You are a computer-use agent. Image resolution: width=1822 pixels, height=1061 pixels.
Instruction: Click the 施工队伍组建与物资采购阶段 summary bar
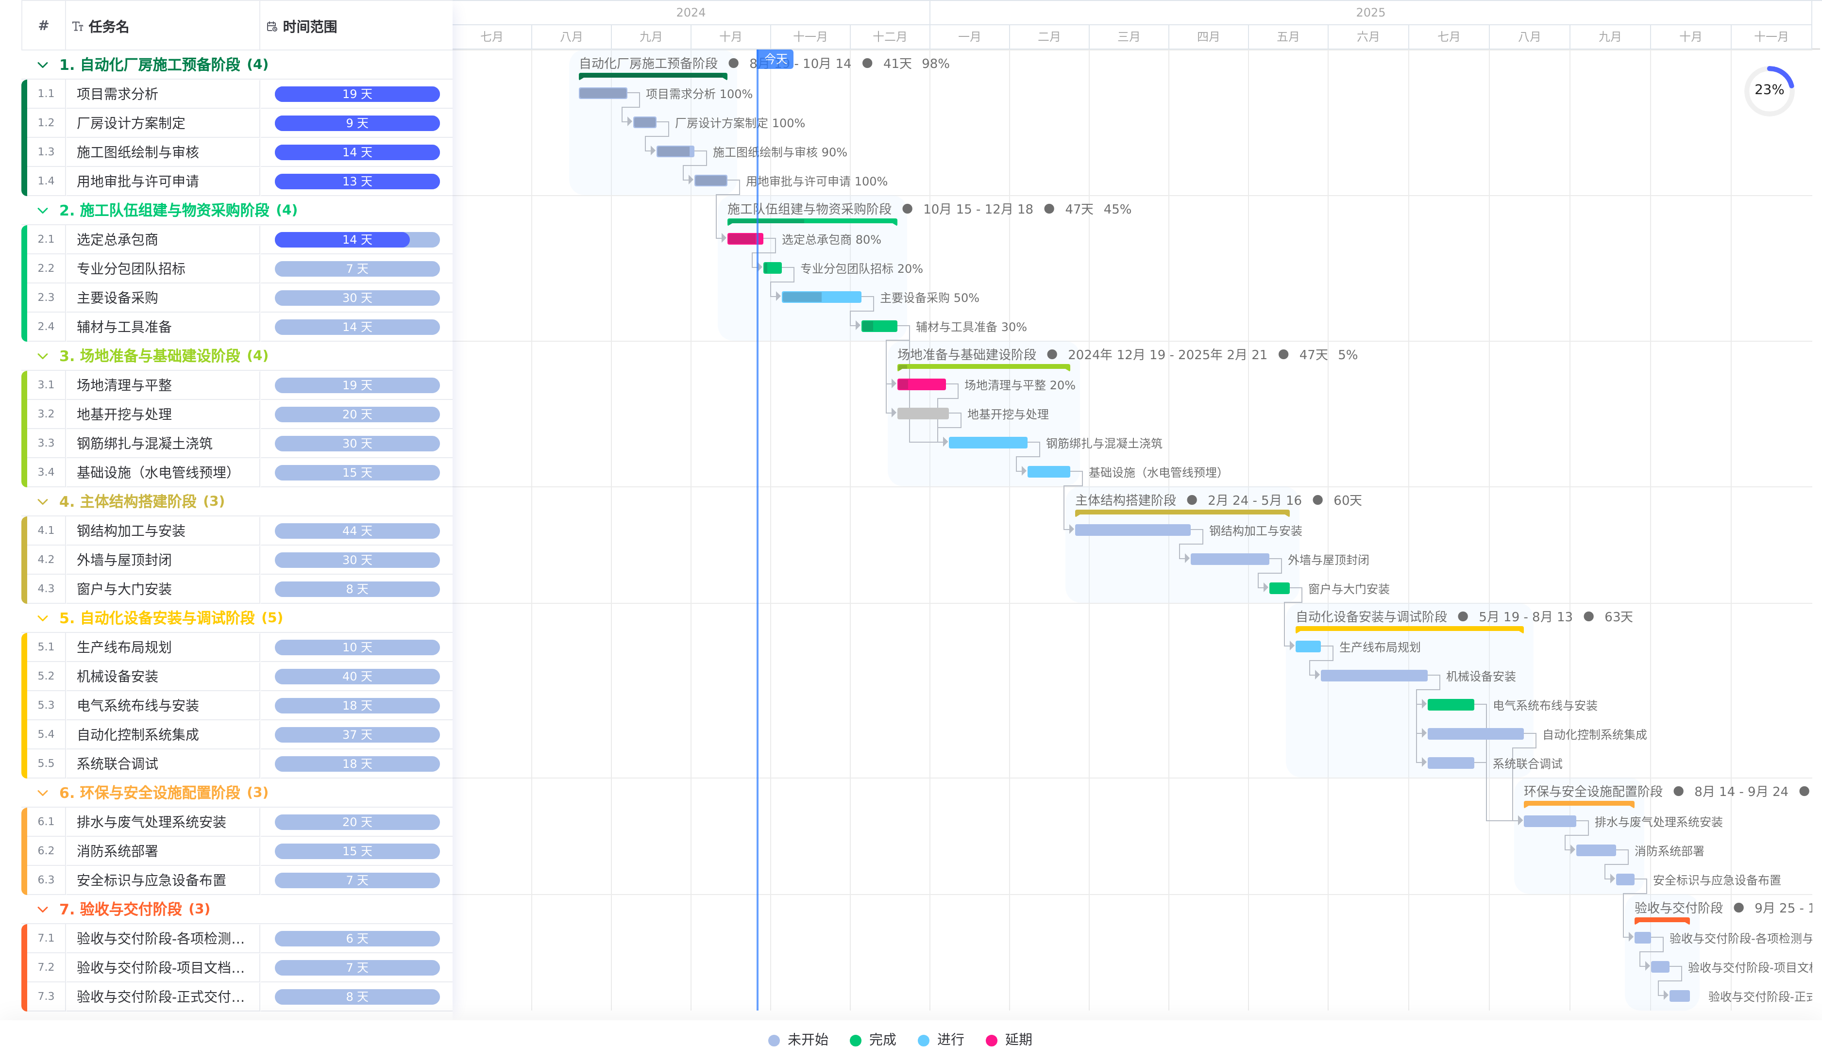coord(812,221)
